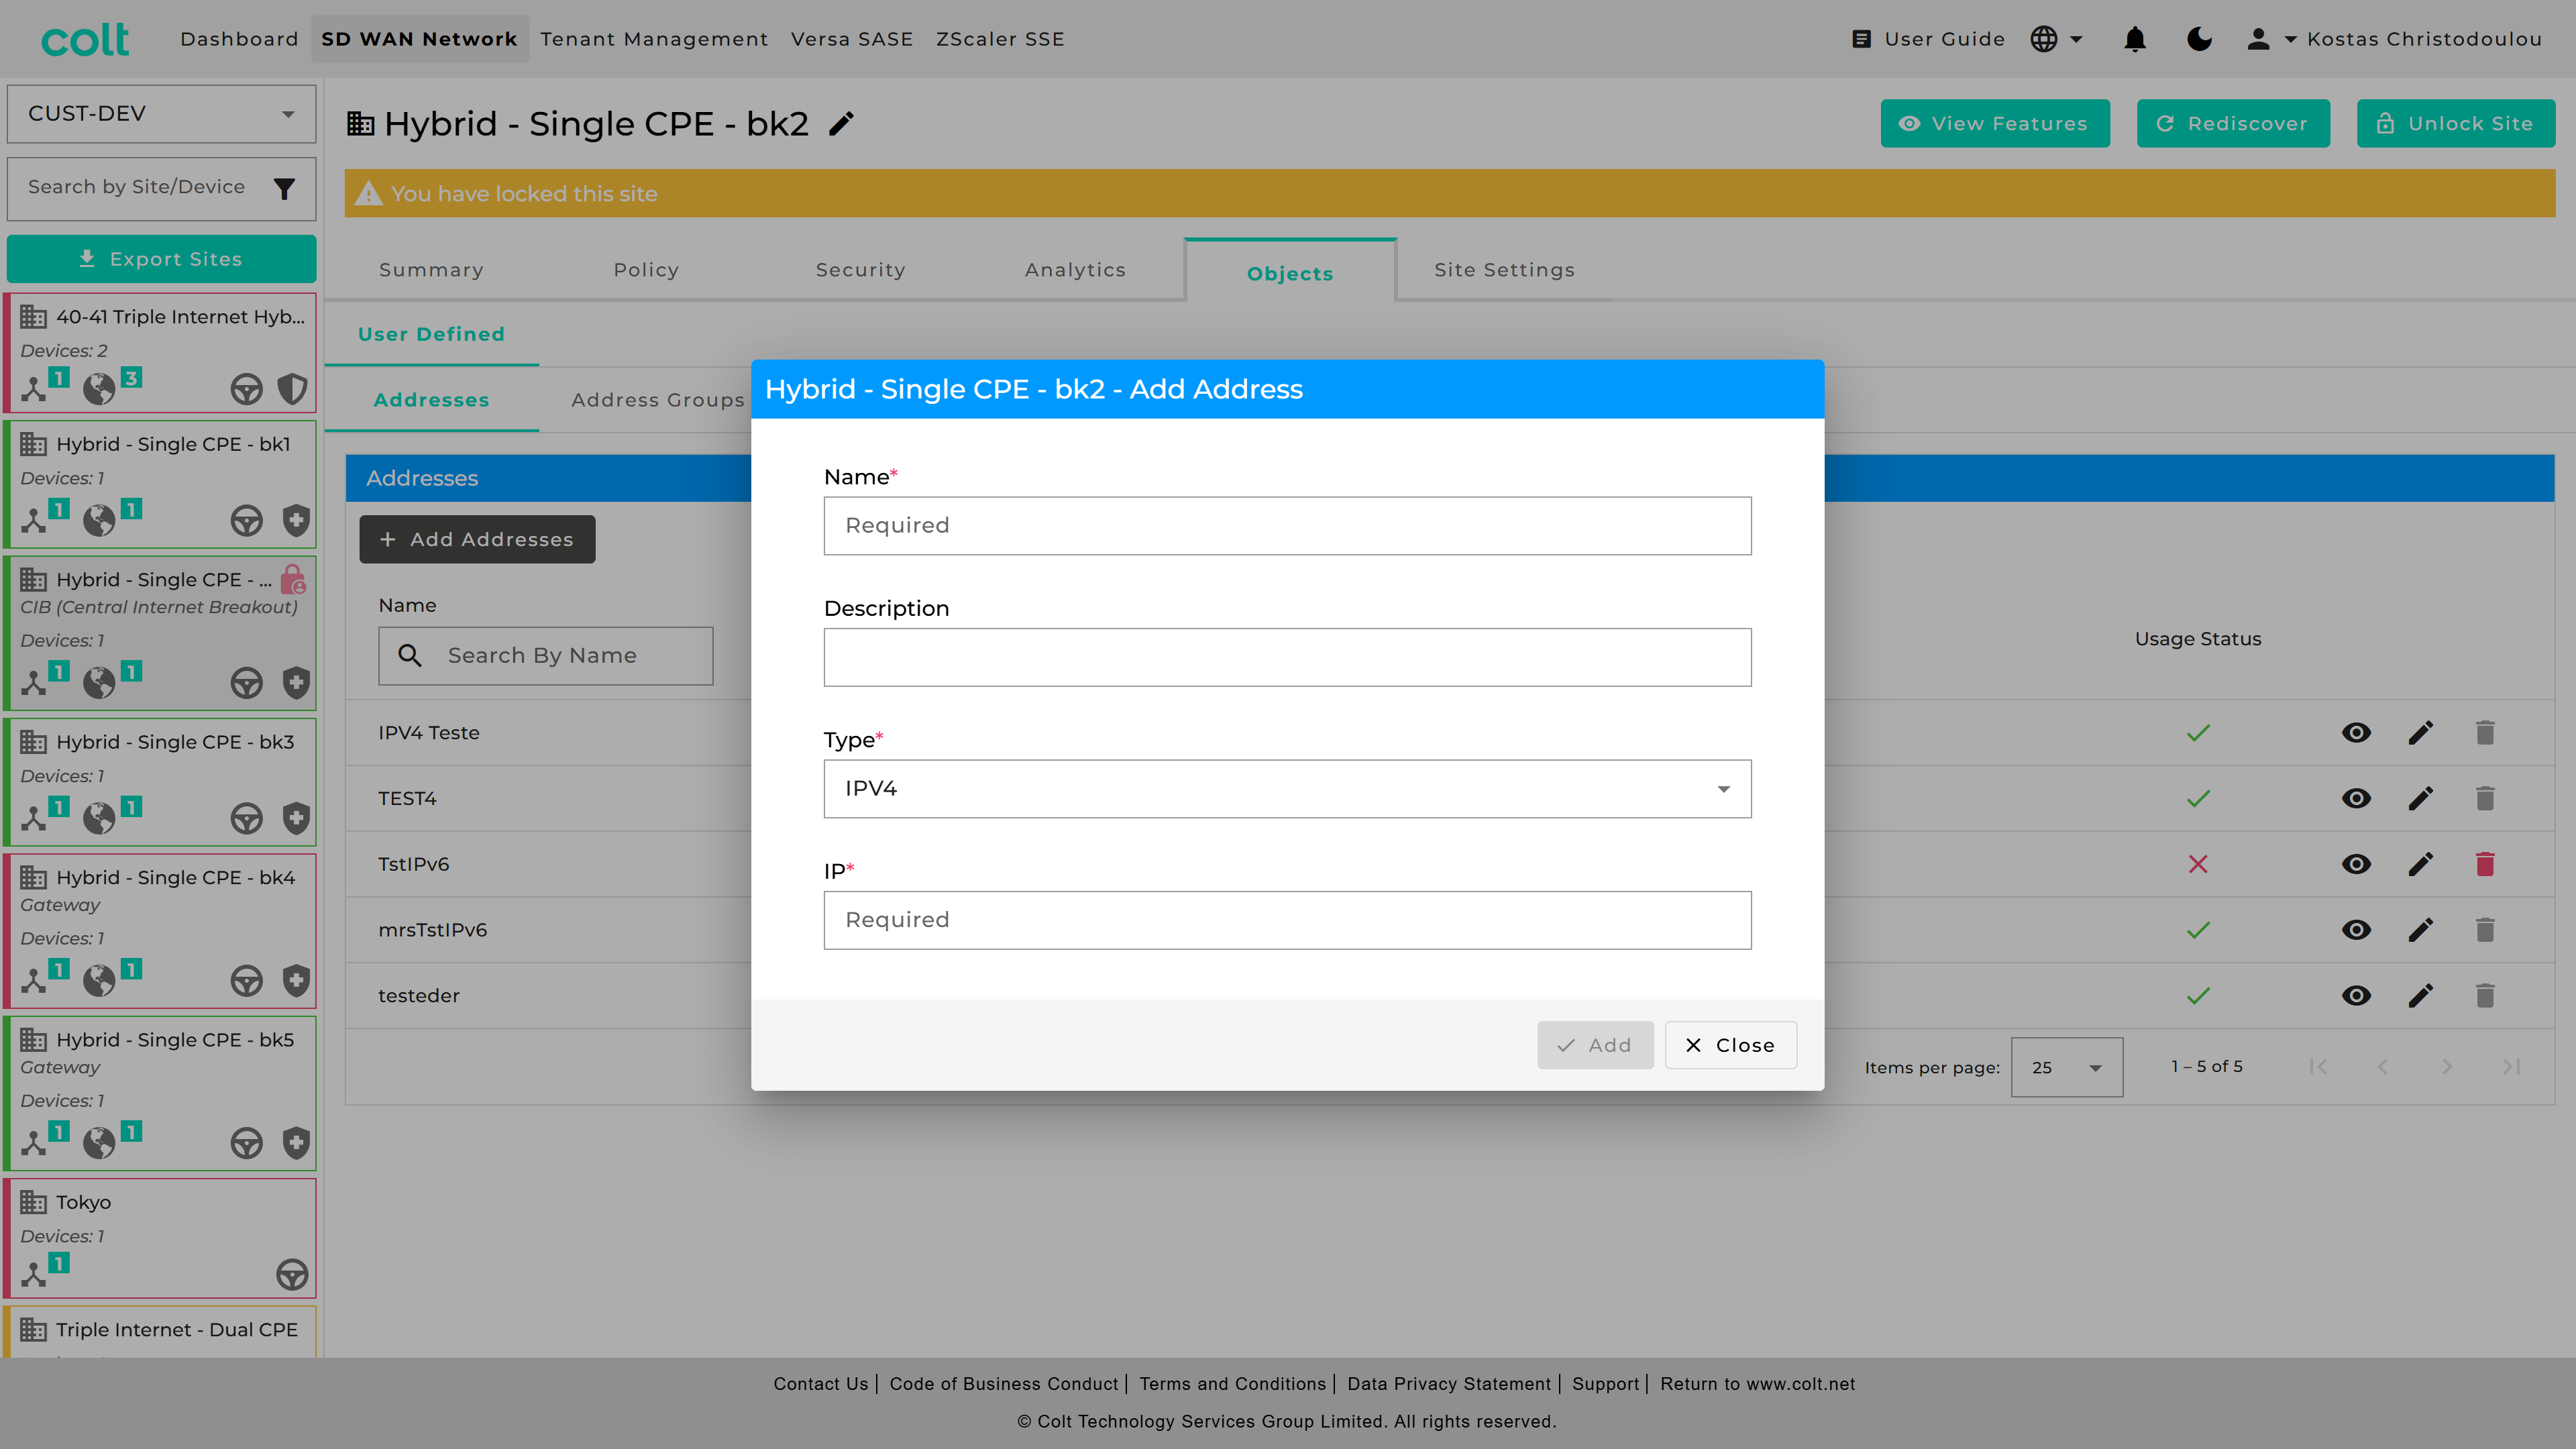The height and width of the screenshot is (1449, 2576).
Task: Click Rediscover button
Action: coord(2233,123)
